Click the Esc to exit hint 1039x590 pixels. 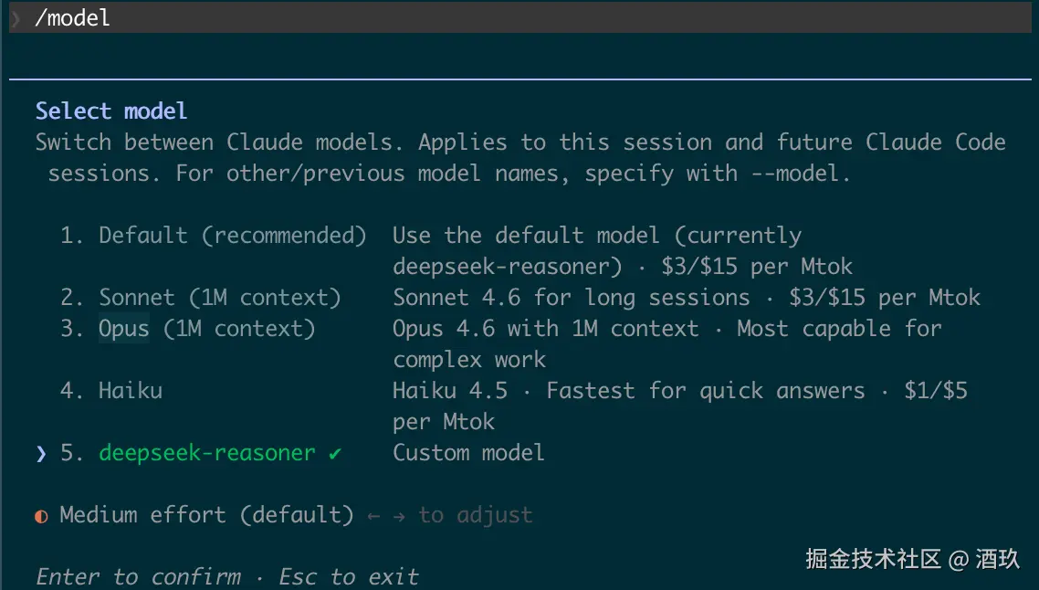tap(349, 577)
